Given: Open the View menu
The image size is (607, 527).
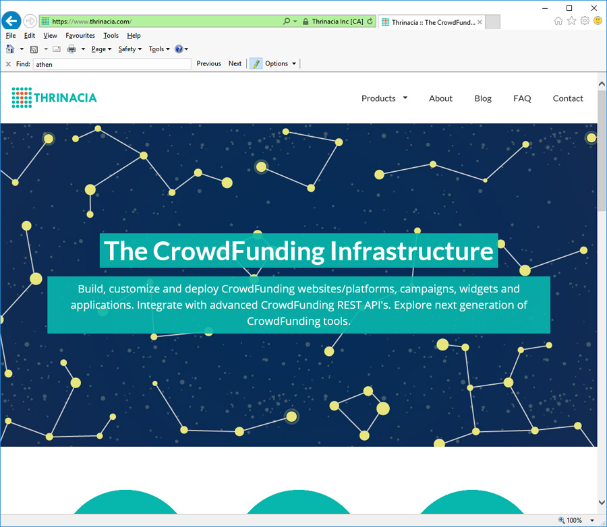Looking at the screenshot, I should (51, 36).
